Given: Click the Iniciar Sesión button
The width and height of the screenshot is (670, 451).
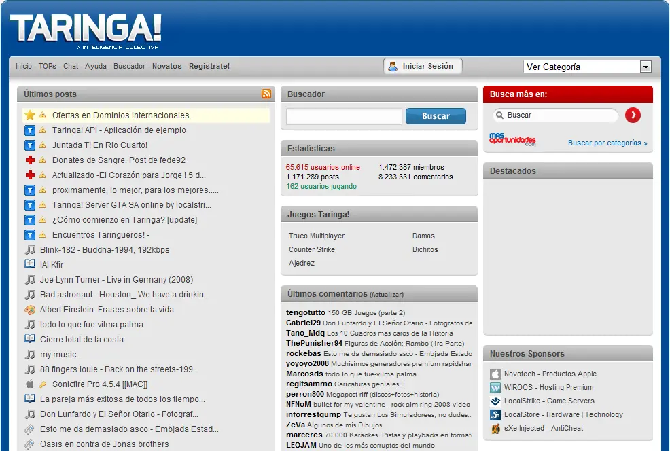Looking at the screenshot, I should (423, 66).
